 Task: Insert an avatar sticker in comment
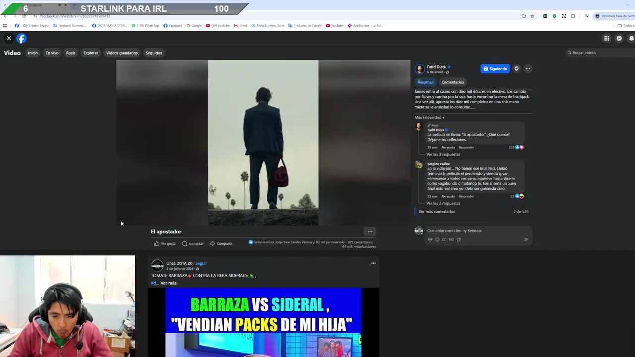pyautogui.click(x=430, y=239)
